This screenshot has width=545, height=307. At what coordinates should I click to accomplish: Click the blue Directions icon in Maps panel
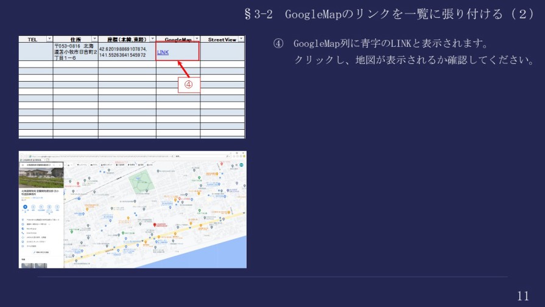tap(26, 206)
